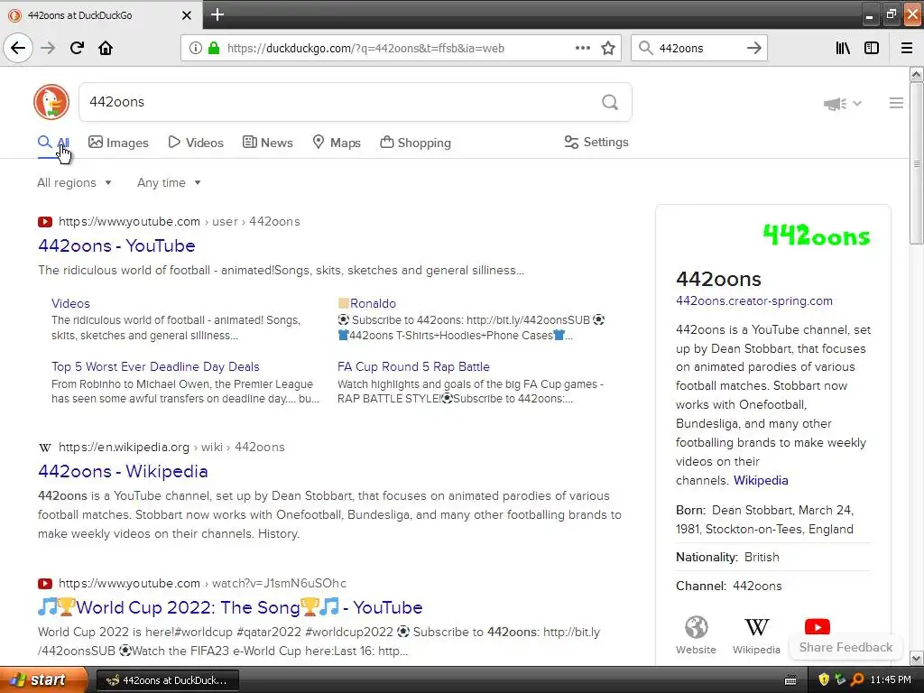Click the YouTube icon in the info panel

(817, 627)
